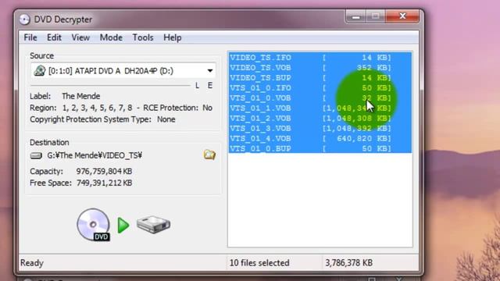Open the Mode menu
This screenshot has height=281, width=500.
click(111, 37)
